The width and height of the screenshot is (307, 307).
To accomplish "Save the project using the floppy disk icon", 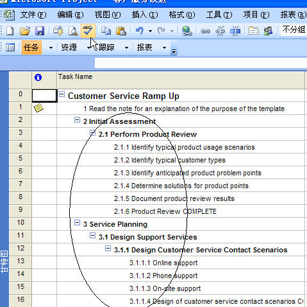I will coord(40,31).
